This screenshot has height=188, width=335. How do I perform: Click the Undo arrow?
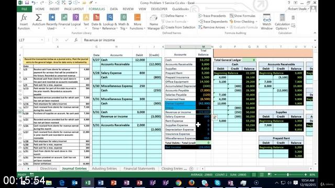click(x=33, y=3)
